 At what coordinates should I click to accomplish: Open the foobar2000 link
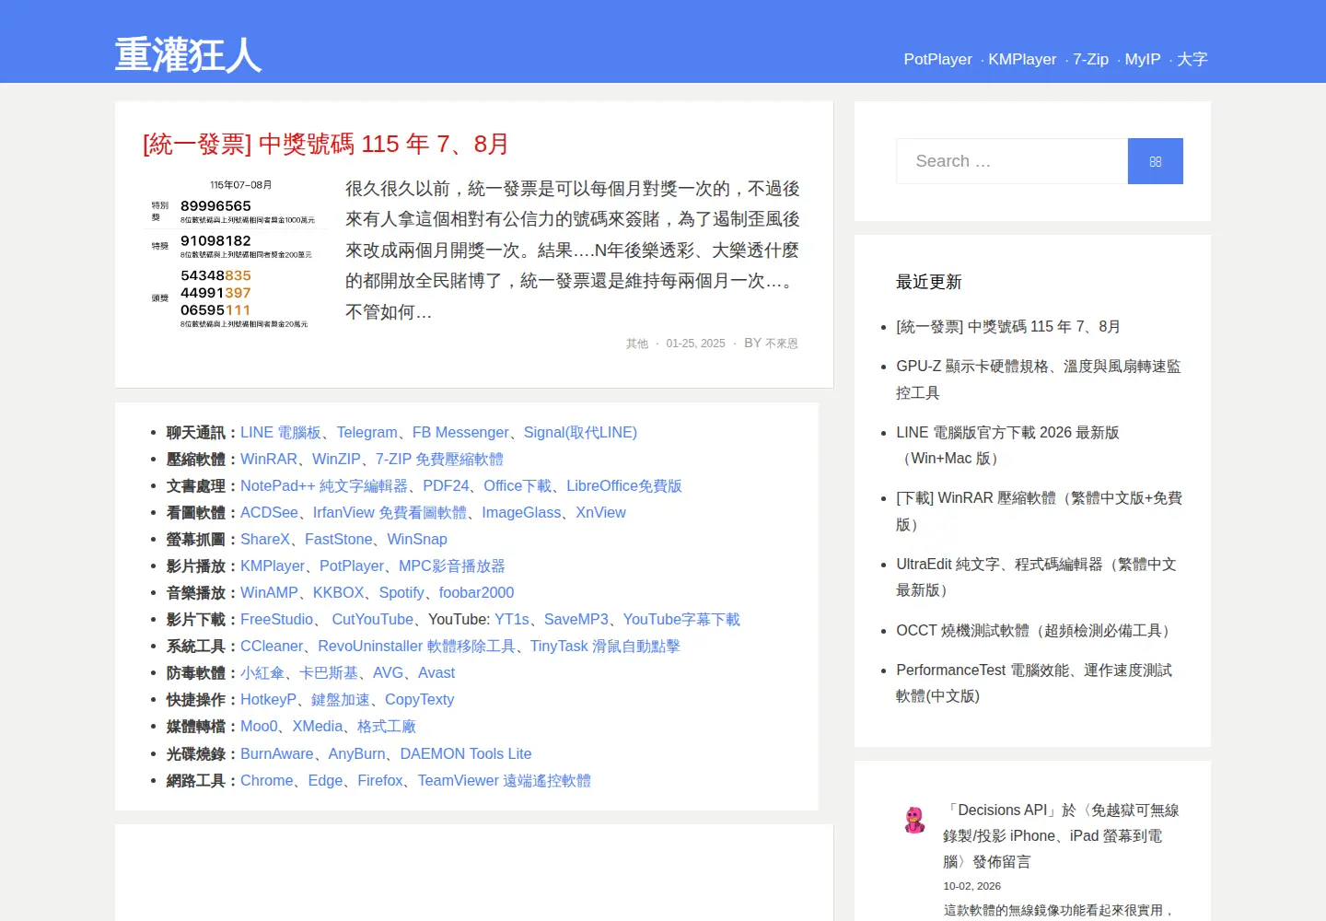[476, 592]
